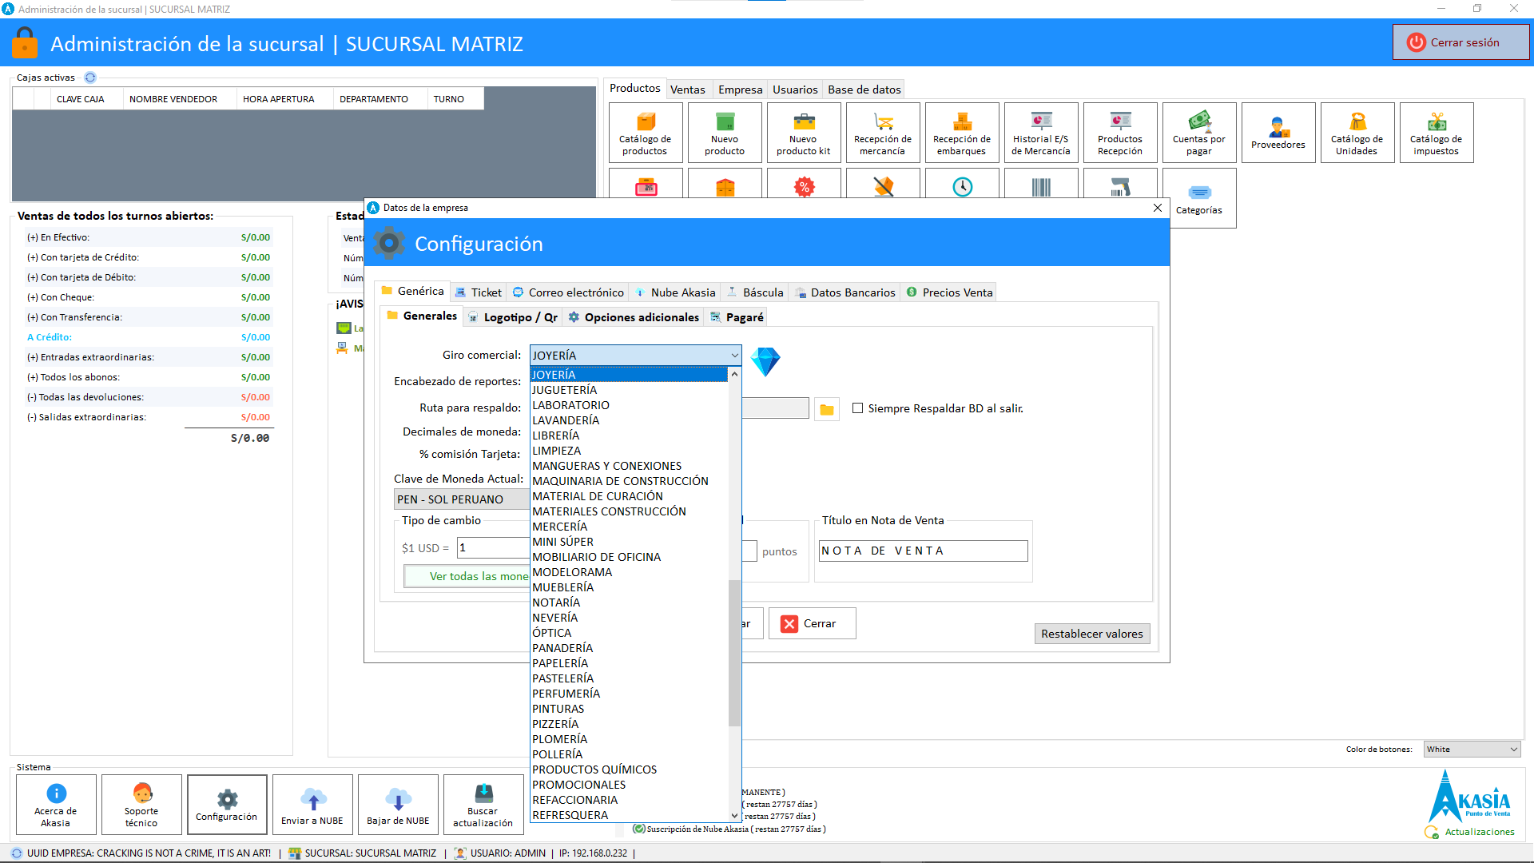Open Color de botones dropdown
Image resolution: width=1534 pixels, height=863 pixels.
pos(1472,750)
